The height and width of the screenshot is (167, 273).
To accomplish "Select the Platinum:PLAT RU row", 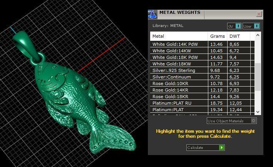I will (x=202, y=103).
